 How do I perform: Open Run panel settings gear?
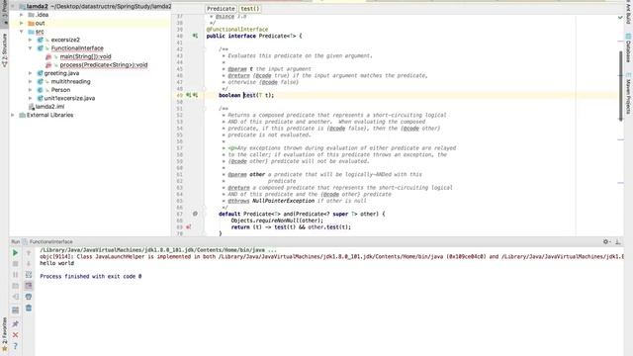606,241
